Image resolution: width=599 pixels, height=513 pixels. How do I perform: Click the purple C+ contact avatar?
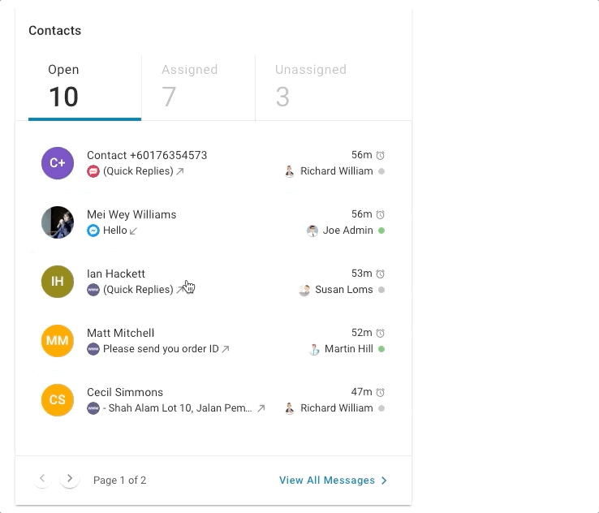pos(58,163)
